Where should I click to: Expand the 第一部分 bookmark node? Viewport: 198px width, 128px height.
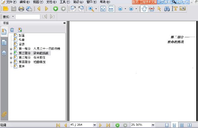tap(11, 49)
